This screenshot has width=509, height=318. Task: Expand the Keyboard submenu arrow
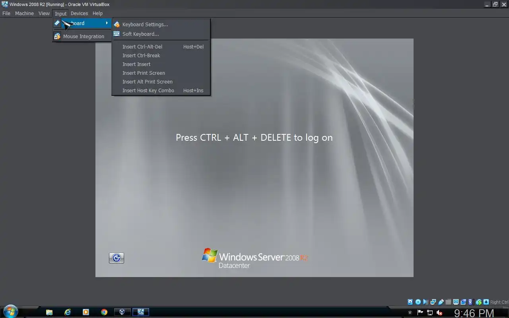coord(107,23)
